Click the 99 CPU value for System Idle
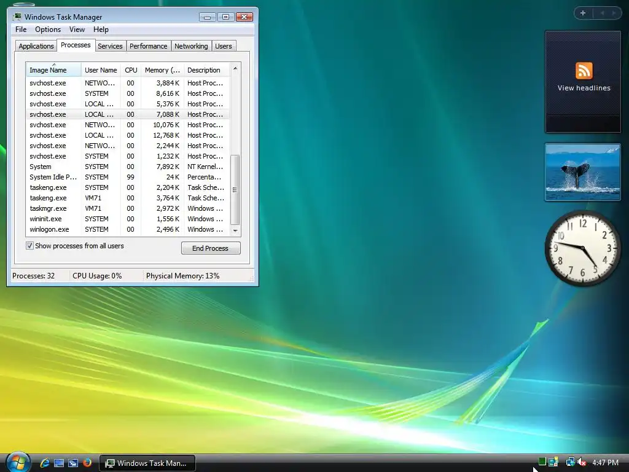The width and height of the screenshot is (629, 472). point(130,177)
